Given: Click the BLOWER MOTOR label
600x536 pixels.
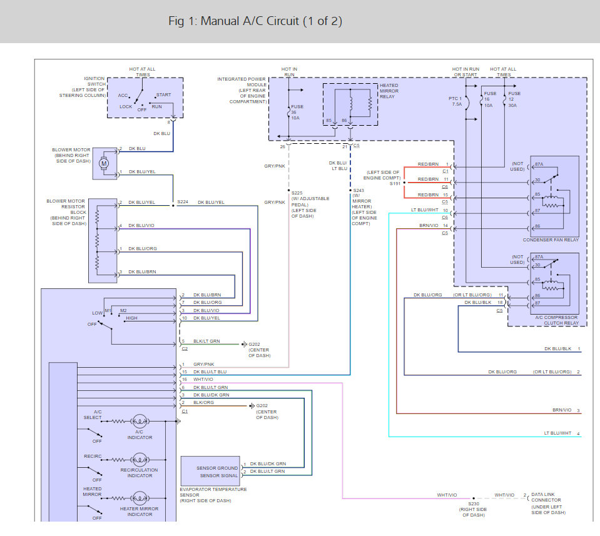Looking at the screenshot, I should 71,150.
